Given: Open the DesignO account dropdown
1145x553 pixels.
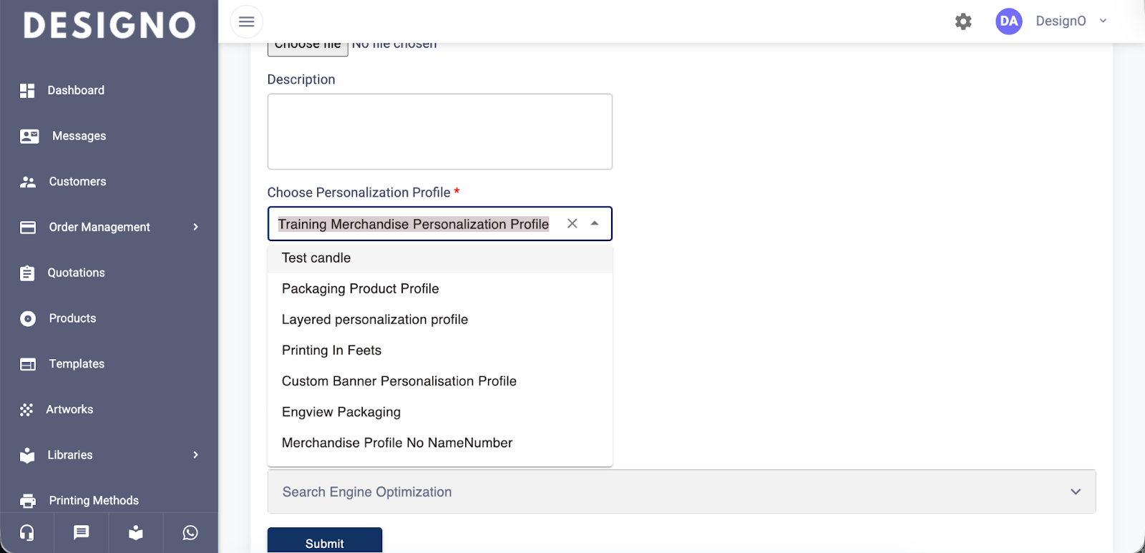Looking at the screenshot, I should point(1103,21).
